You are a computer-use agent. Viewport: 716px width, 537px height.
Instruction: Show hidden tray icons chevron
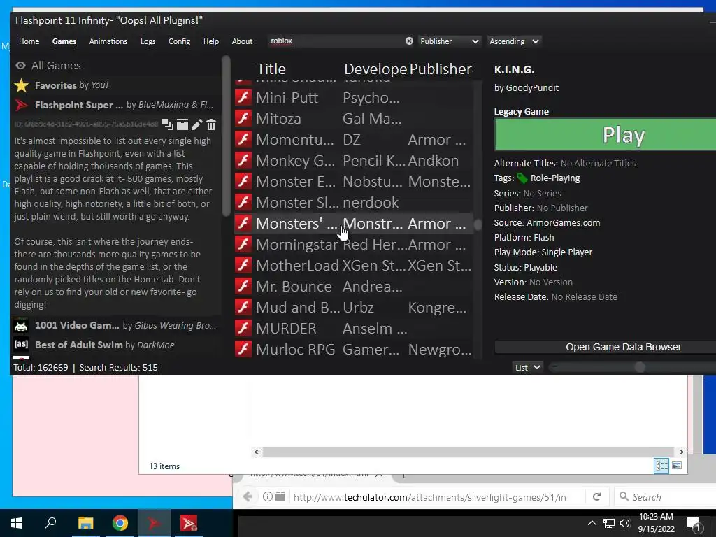[592, 523]
